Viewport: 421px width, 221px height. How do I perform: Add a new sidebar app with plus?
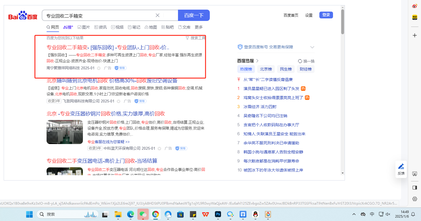pyautogui.click(x=414, y=35)
